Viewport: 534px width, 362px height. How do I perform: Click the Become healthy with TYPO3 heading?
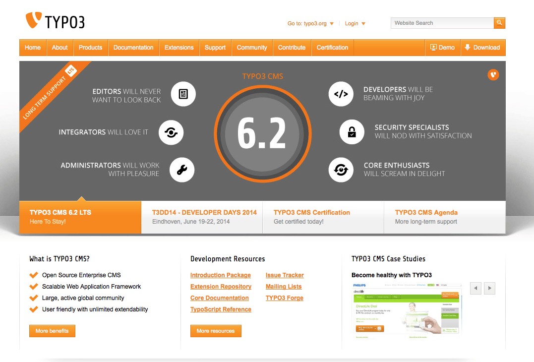pyautogui.click(x=392, y=275)
